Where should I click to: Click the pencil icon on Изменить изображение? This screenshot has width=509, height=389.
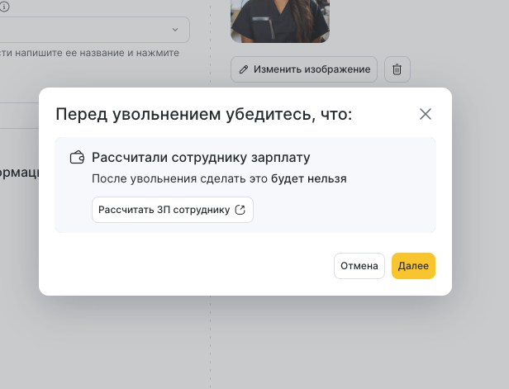244,69
